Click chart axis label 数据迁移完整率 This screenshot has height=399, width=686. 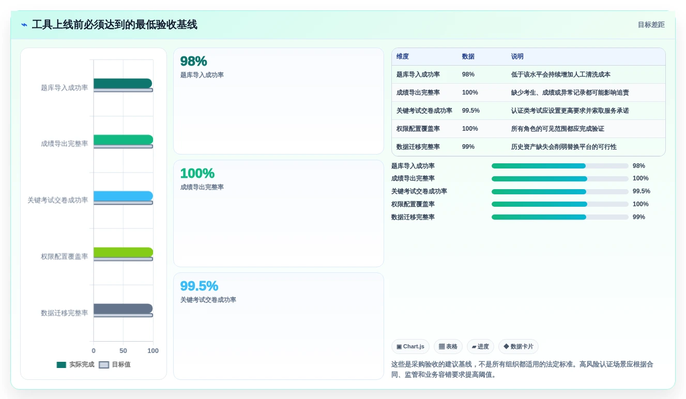tap(65, 313)
